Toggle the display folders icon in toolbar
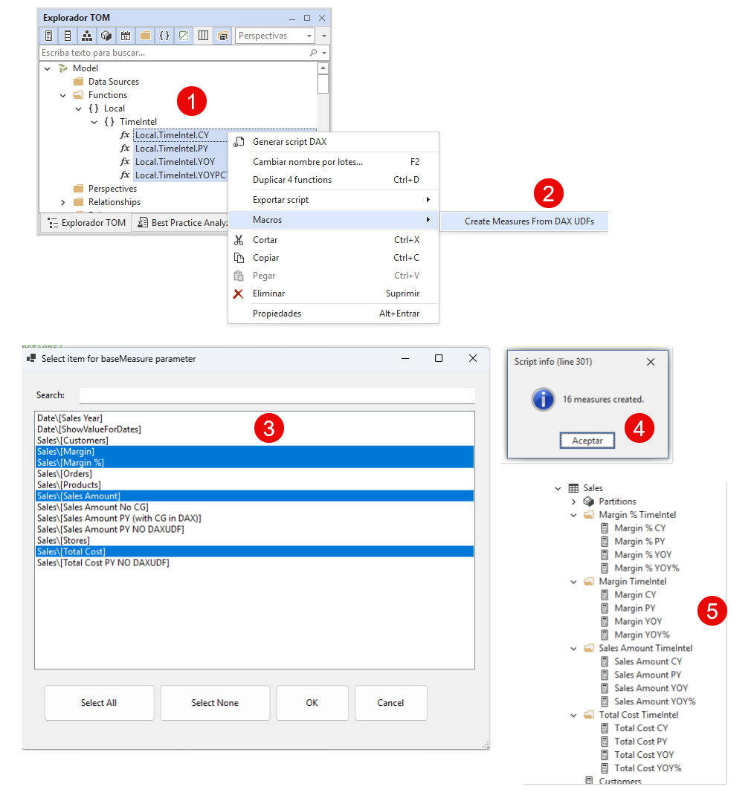The height and width of the screenshot is (798, 754). click(145, 36)
